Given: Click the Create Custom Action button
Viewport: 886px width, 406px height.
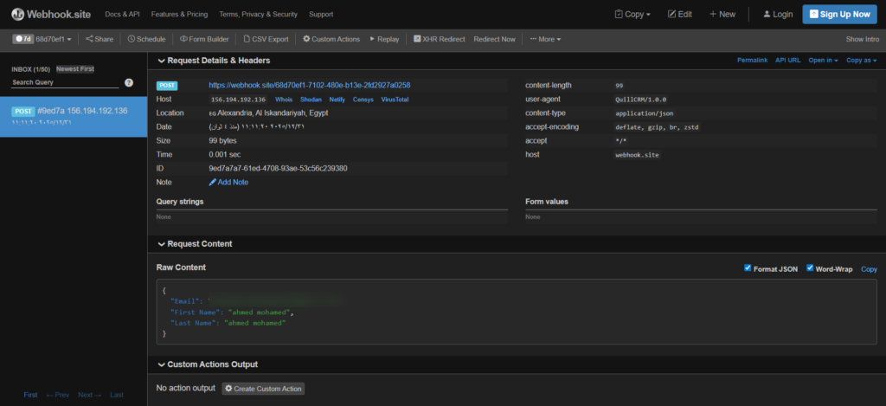Looking at the screenshot, I should (263, 389).
